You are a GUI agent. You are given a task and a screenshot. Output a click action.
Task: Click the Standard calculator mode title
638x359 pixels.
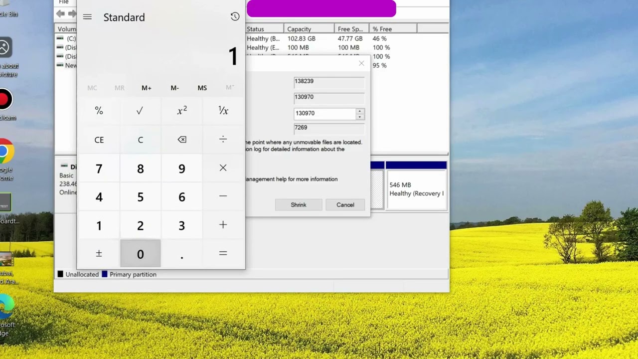[124, 17]
